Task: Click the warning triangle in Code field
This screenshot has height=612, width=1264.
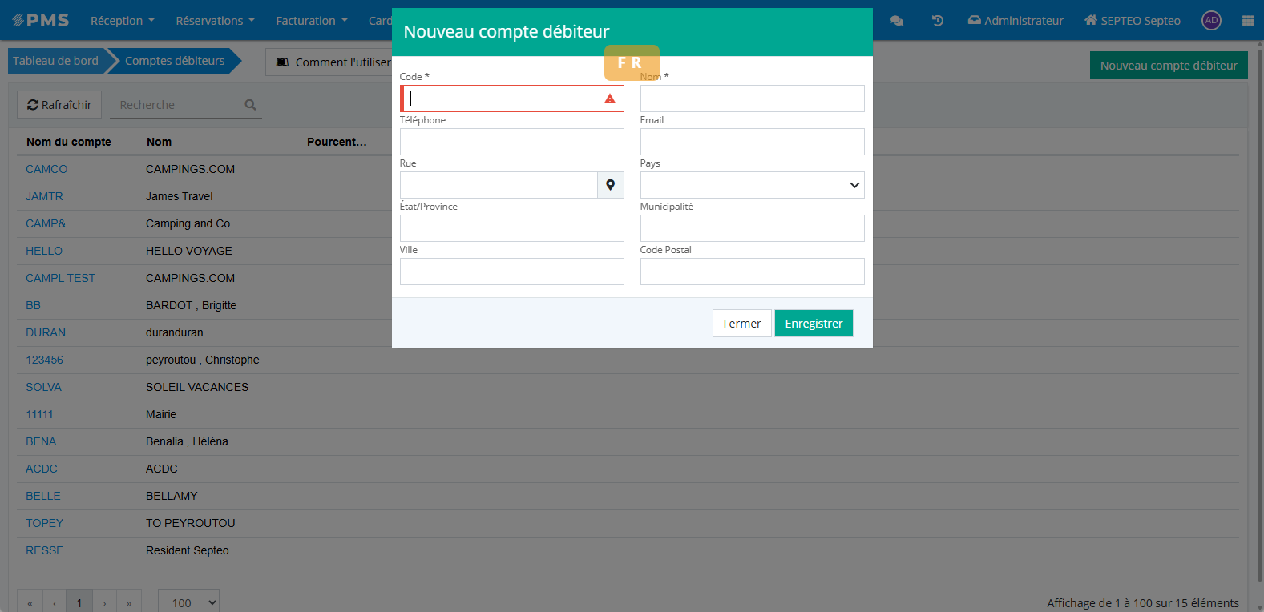Action: [x=610, y=99]
